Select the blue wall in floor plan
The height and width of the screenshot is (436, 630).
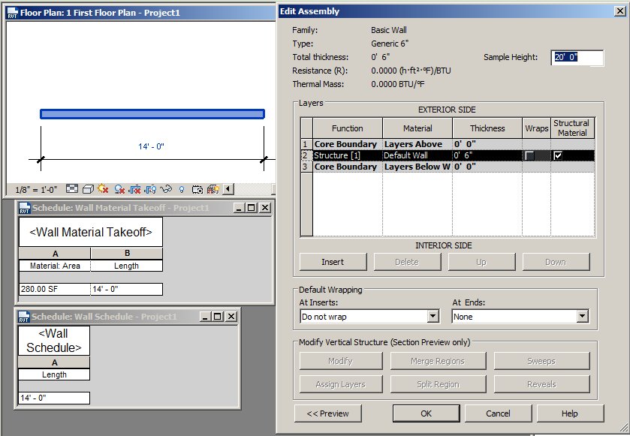152,114
